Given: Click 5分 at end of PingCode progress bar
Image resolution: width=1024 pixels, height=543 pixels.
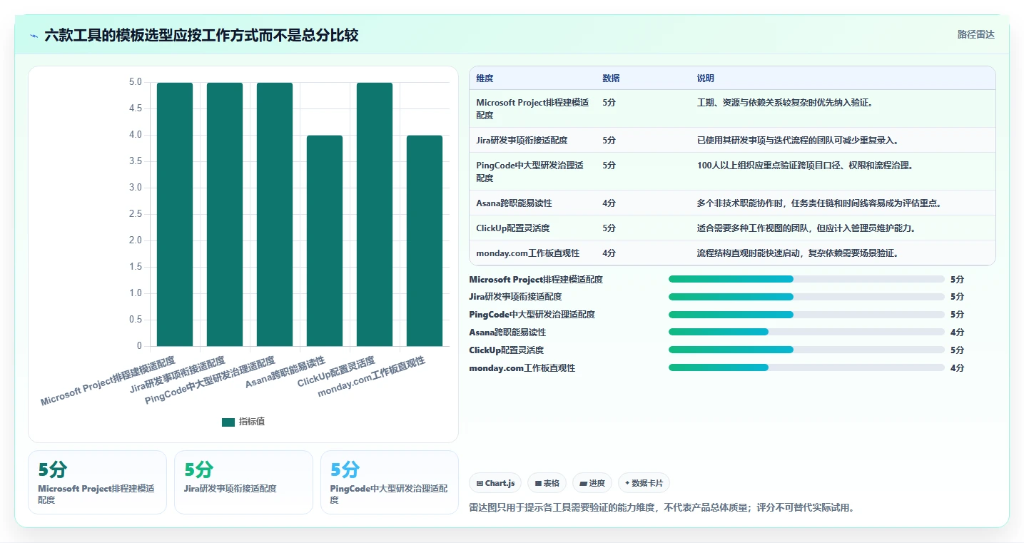Looking at the screenshot, I should [957, 315].
